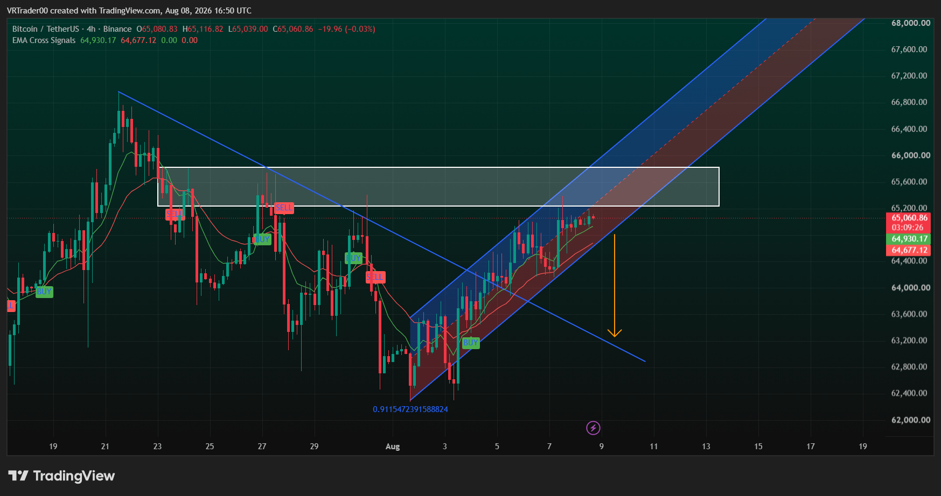Viewport: 941px width, 496px height.
Task: Click the change value -19.96 (-0.03%)
Action: coord(346,29)
